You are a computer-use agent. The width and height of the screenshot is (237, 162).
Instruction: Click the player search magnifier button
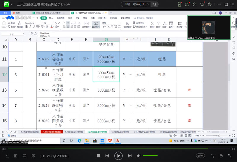click(154, 4)
